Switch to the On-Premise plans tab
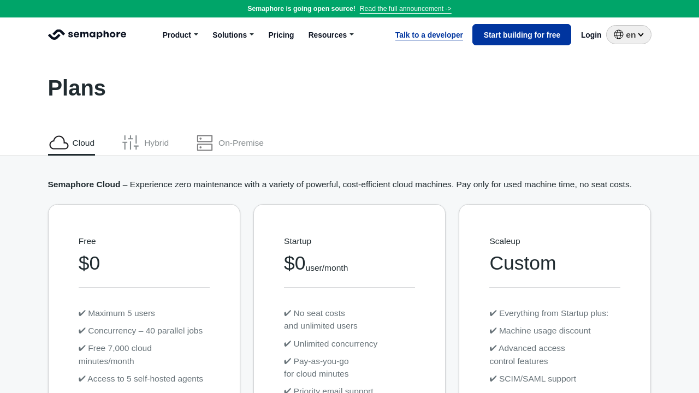The height and width of the screenshot is (393, 699). (x=241, y=143)
